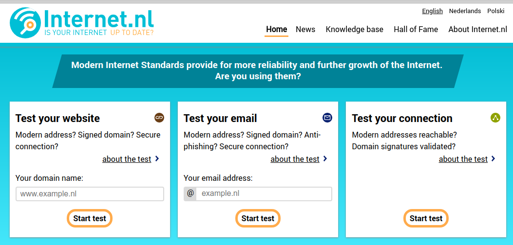Visit the Hall of Fame page
The image size is (513, 245).
[416, 29]
